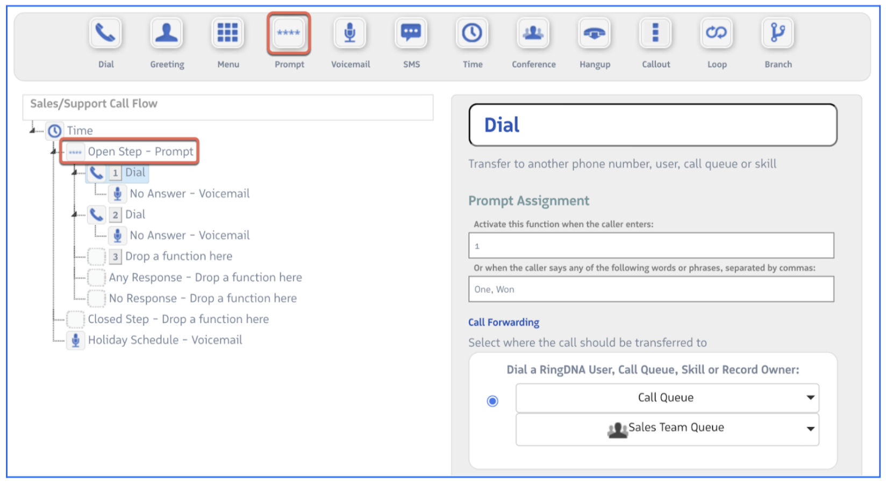Select the RingDNA User dial radio button
Screen dimensions: 886x482
pos(492,401)
